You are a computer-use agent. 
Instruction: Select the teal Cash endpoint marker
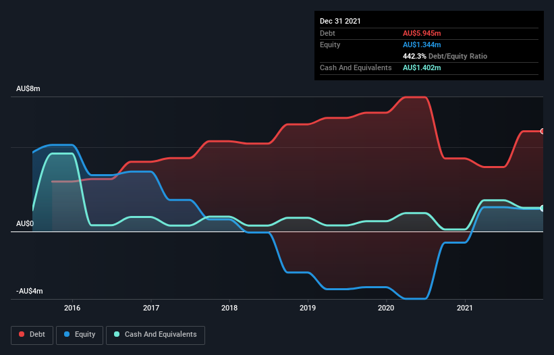click(x=543, y=208)
